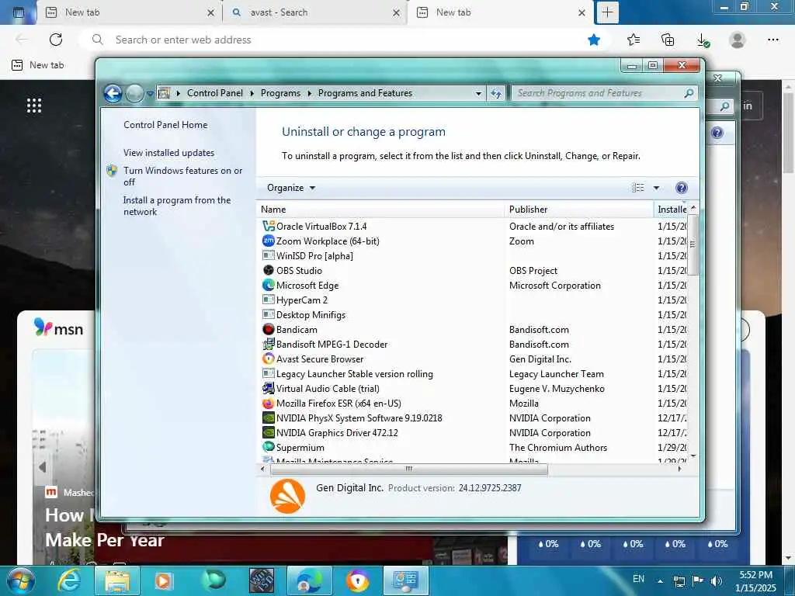Click the NVIDIA Graphics Driver icon
The width and height of the screenshot is (795, 596).
(268, 432)
